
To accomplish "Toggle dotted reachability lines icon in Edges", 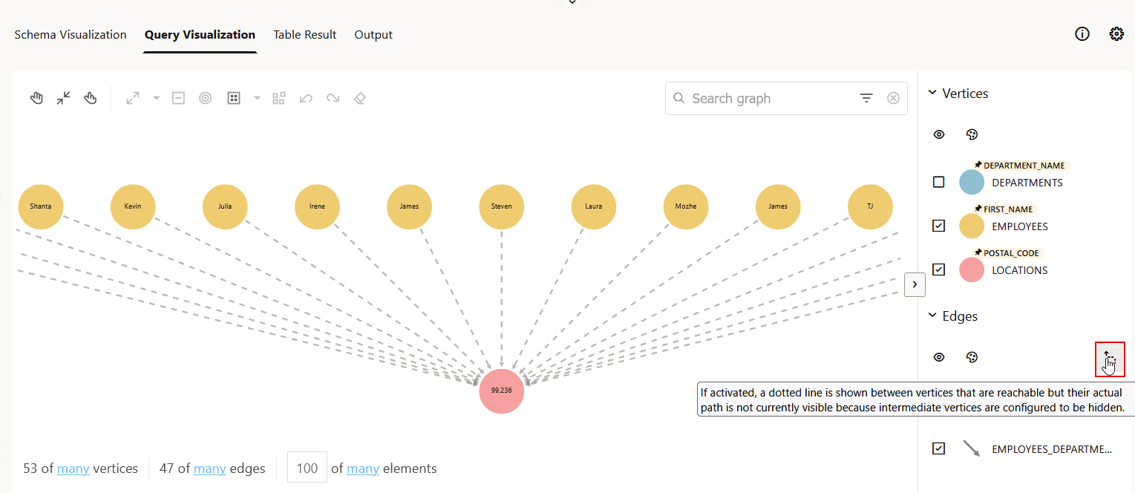I will [1110, 359].
